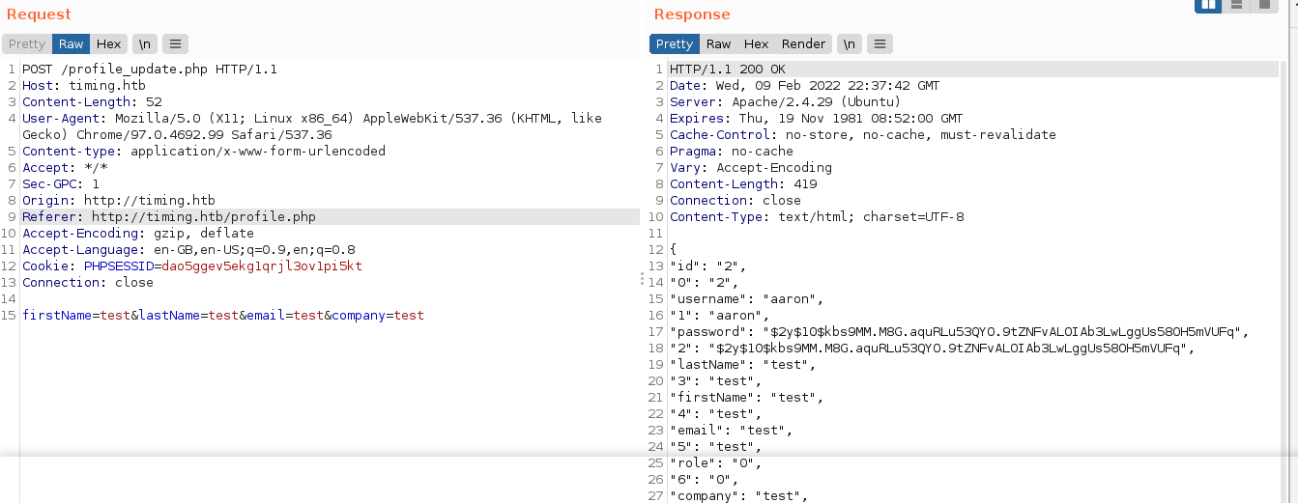
Task: Select the Raw tab in Request pane
Action: [71, 43]
